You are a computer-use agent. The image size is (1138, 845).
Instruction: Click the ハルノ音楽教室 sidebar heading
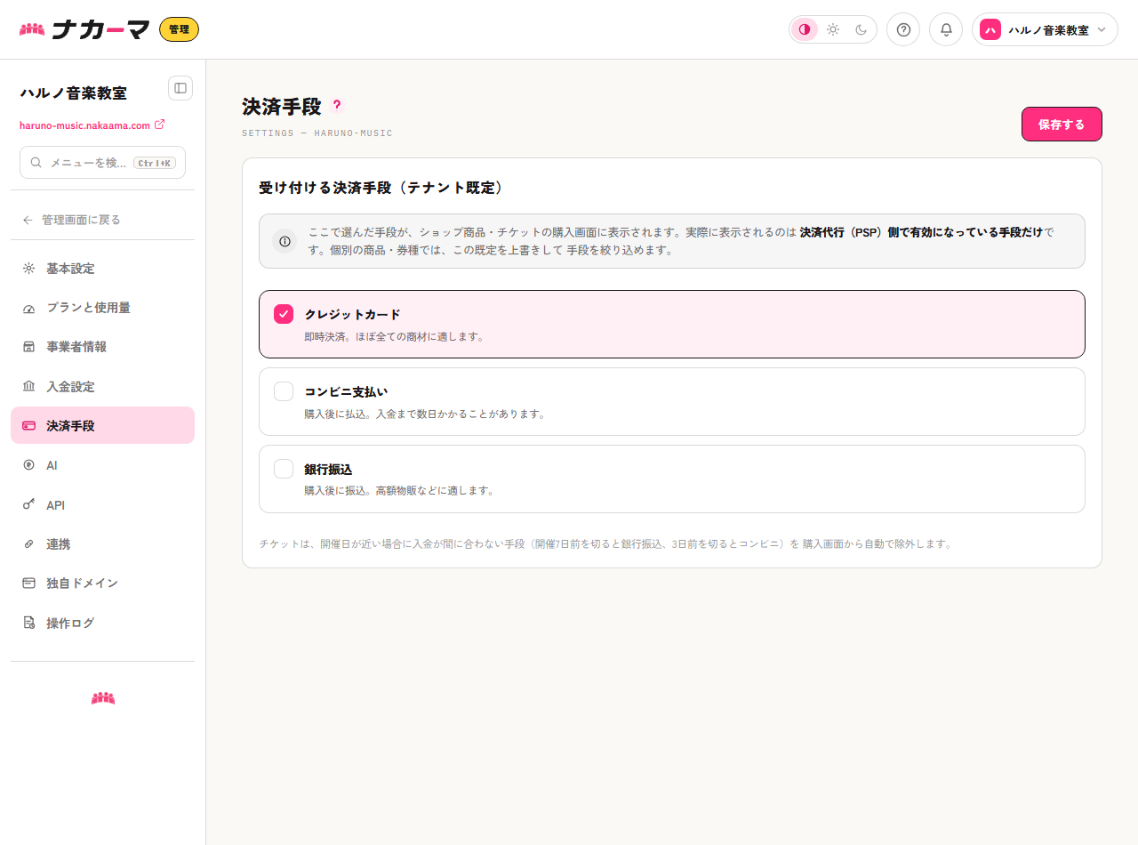(x=73, y=93)
